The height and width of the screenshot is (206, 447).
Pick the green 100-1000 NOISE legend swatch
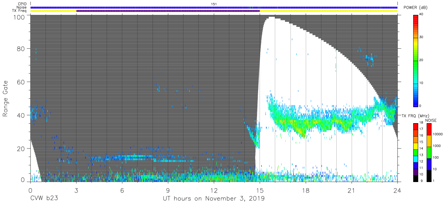pyautogui.click(x=429, y=153)
